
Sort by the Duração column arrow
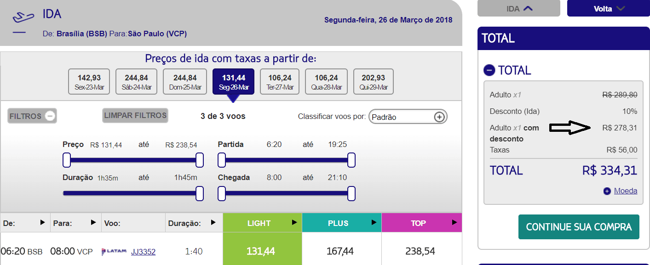pyautogui.click(x=213, y=223)
